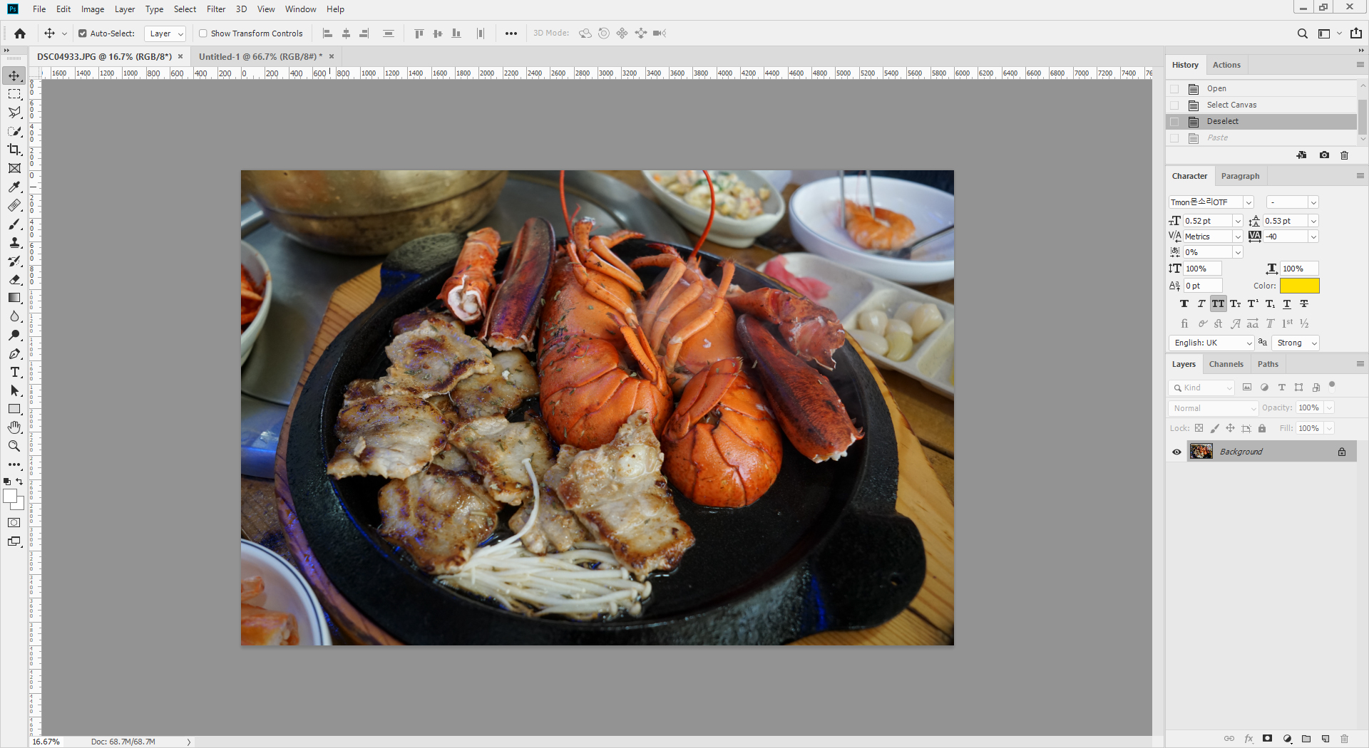Click the yellow text Color swatch
The image size is (1369, 748).
[1299, 286]
